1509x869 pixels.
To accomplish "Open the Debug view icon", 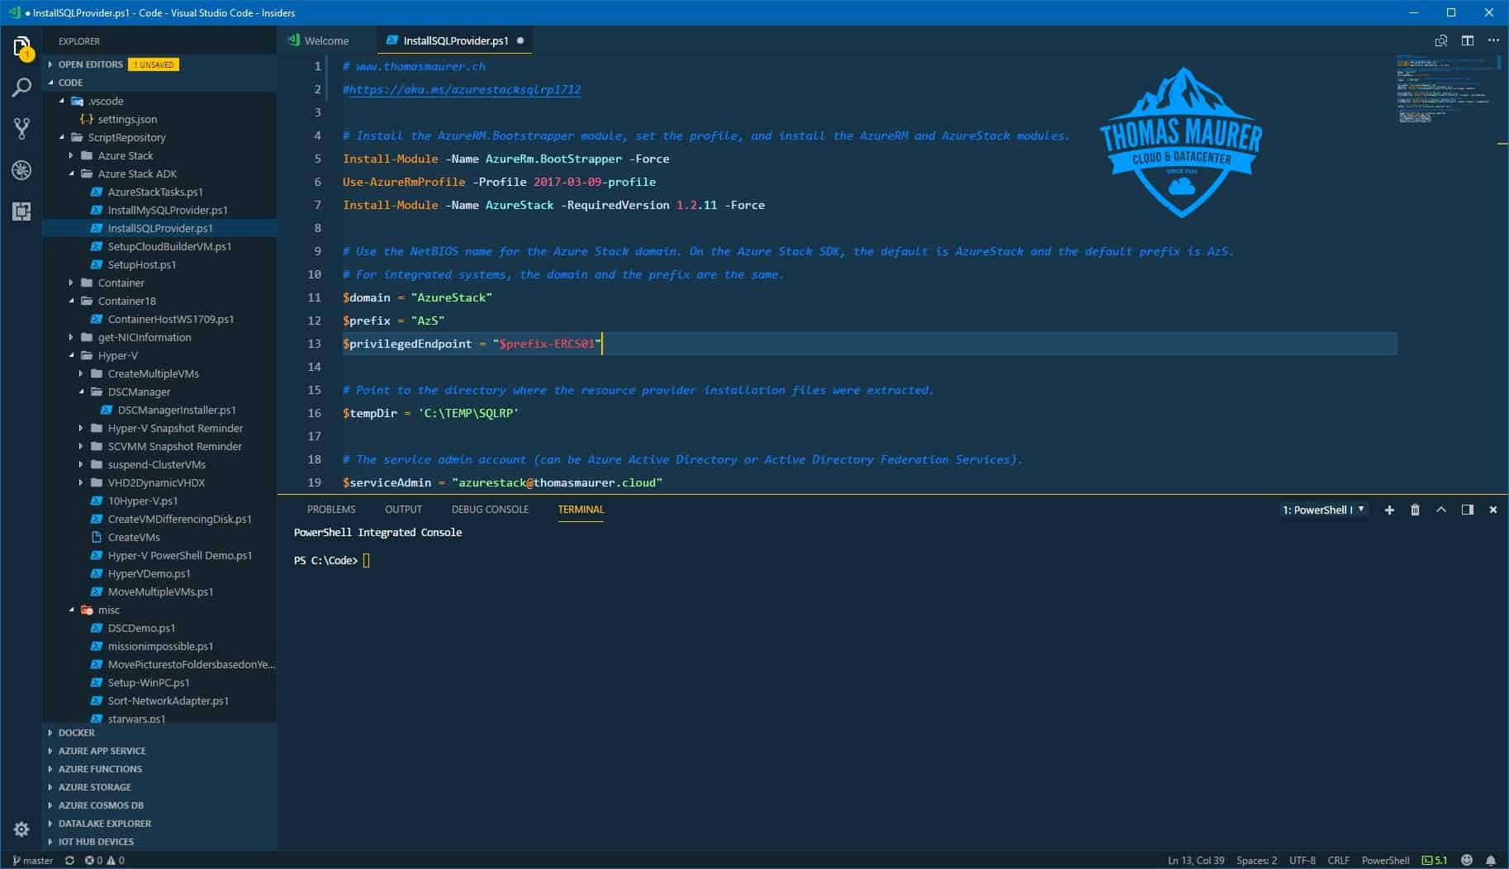I will pyautogui.click(x=21, y=171).
